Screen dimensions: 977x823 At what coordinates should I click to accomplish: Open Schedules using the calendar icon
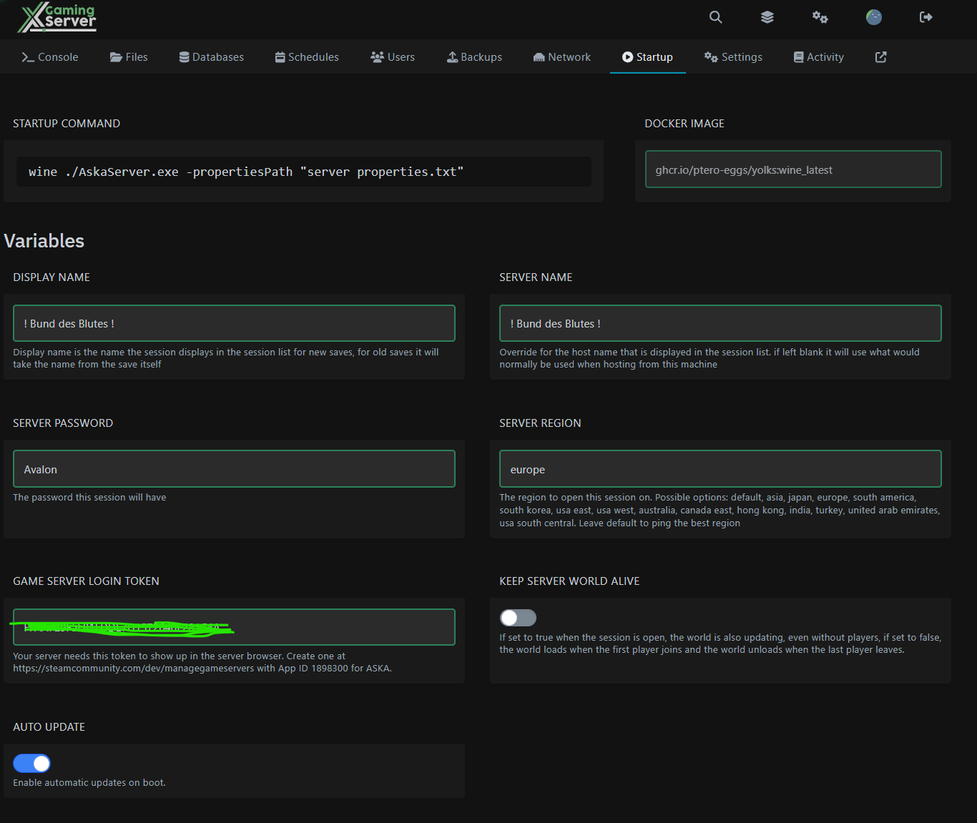(x=306, y=56)
